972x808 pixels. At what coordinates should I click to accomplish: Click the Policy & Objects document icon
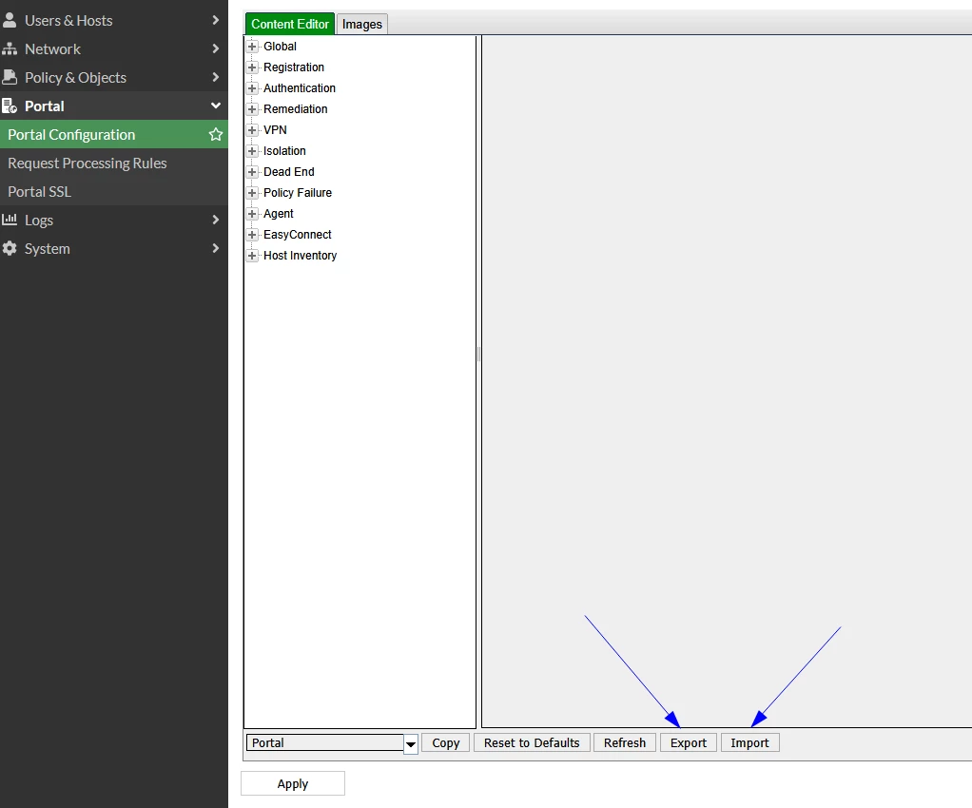[x=10, y=77]
